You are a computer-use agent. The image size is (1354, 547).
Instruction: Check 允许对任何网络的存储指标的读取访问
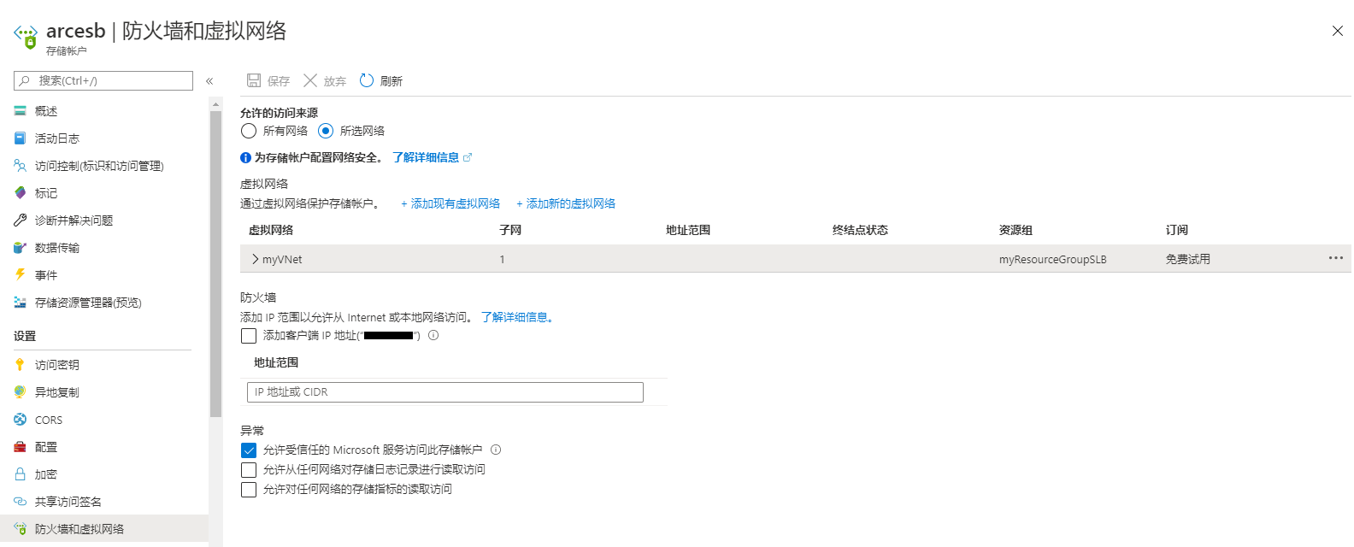point(249,490)
